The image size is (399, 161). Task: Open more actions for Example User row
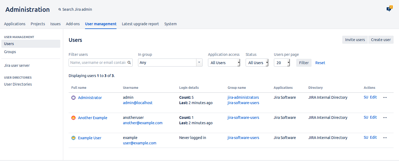pyautogui.click(x=385, y=138)
